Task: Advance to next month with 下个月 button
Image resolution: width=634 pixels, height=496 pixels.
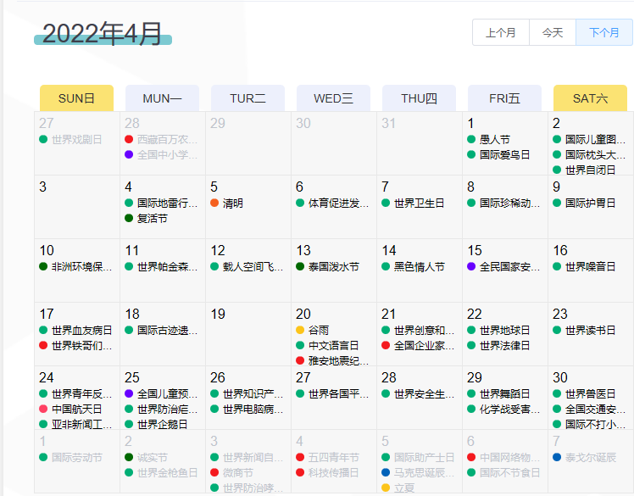Action: tap(604, 32)
